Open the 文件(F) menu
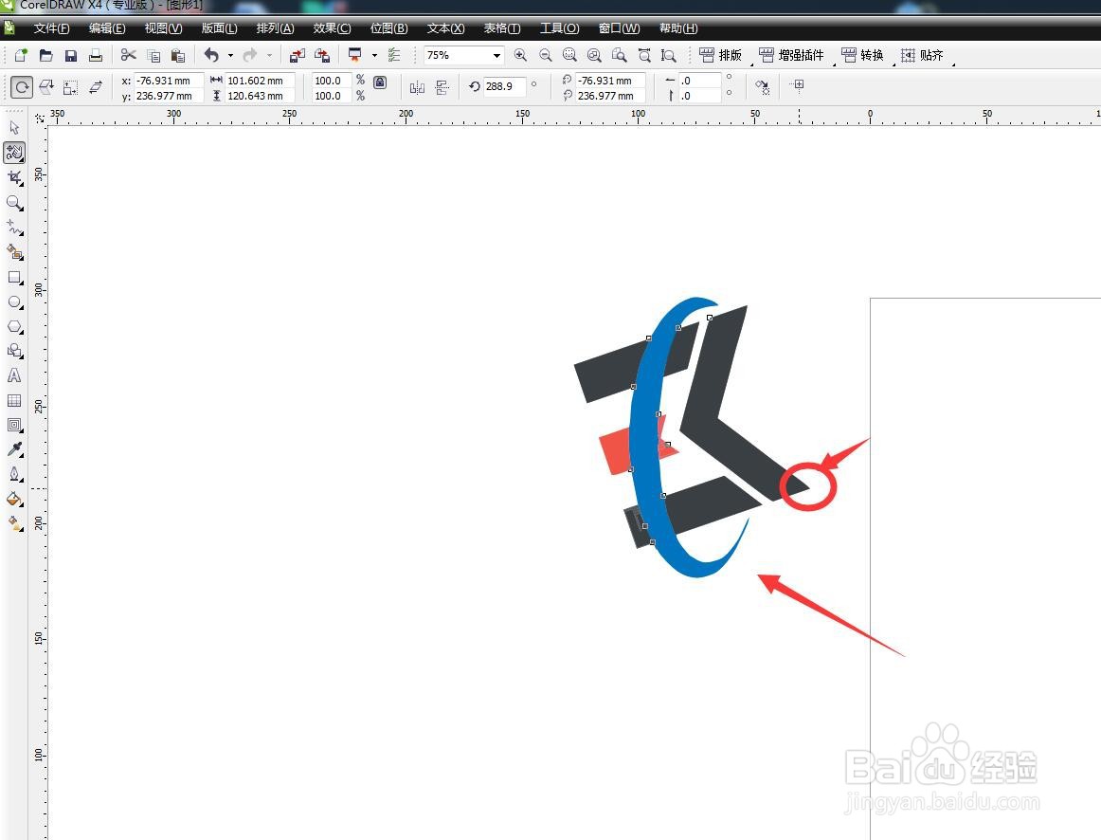 tap(51, 28)
